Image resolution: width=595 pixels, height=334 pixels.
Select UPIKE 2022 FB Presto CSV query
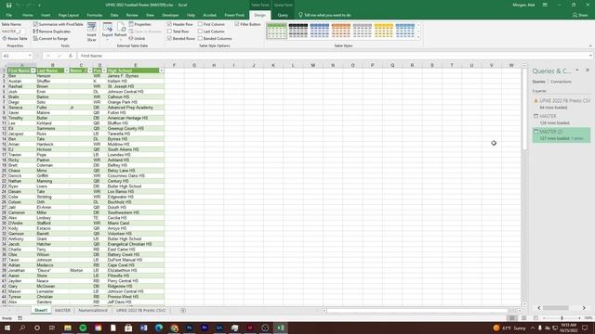[562, 104]
